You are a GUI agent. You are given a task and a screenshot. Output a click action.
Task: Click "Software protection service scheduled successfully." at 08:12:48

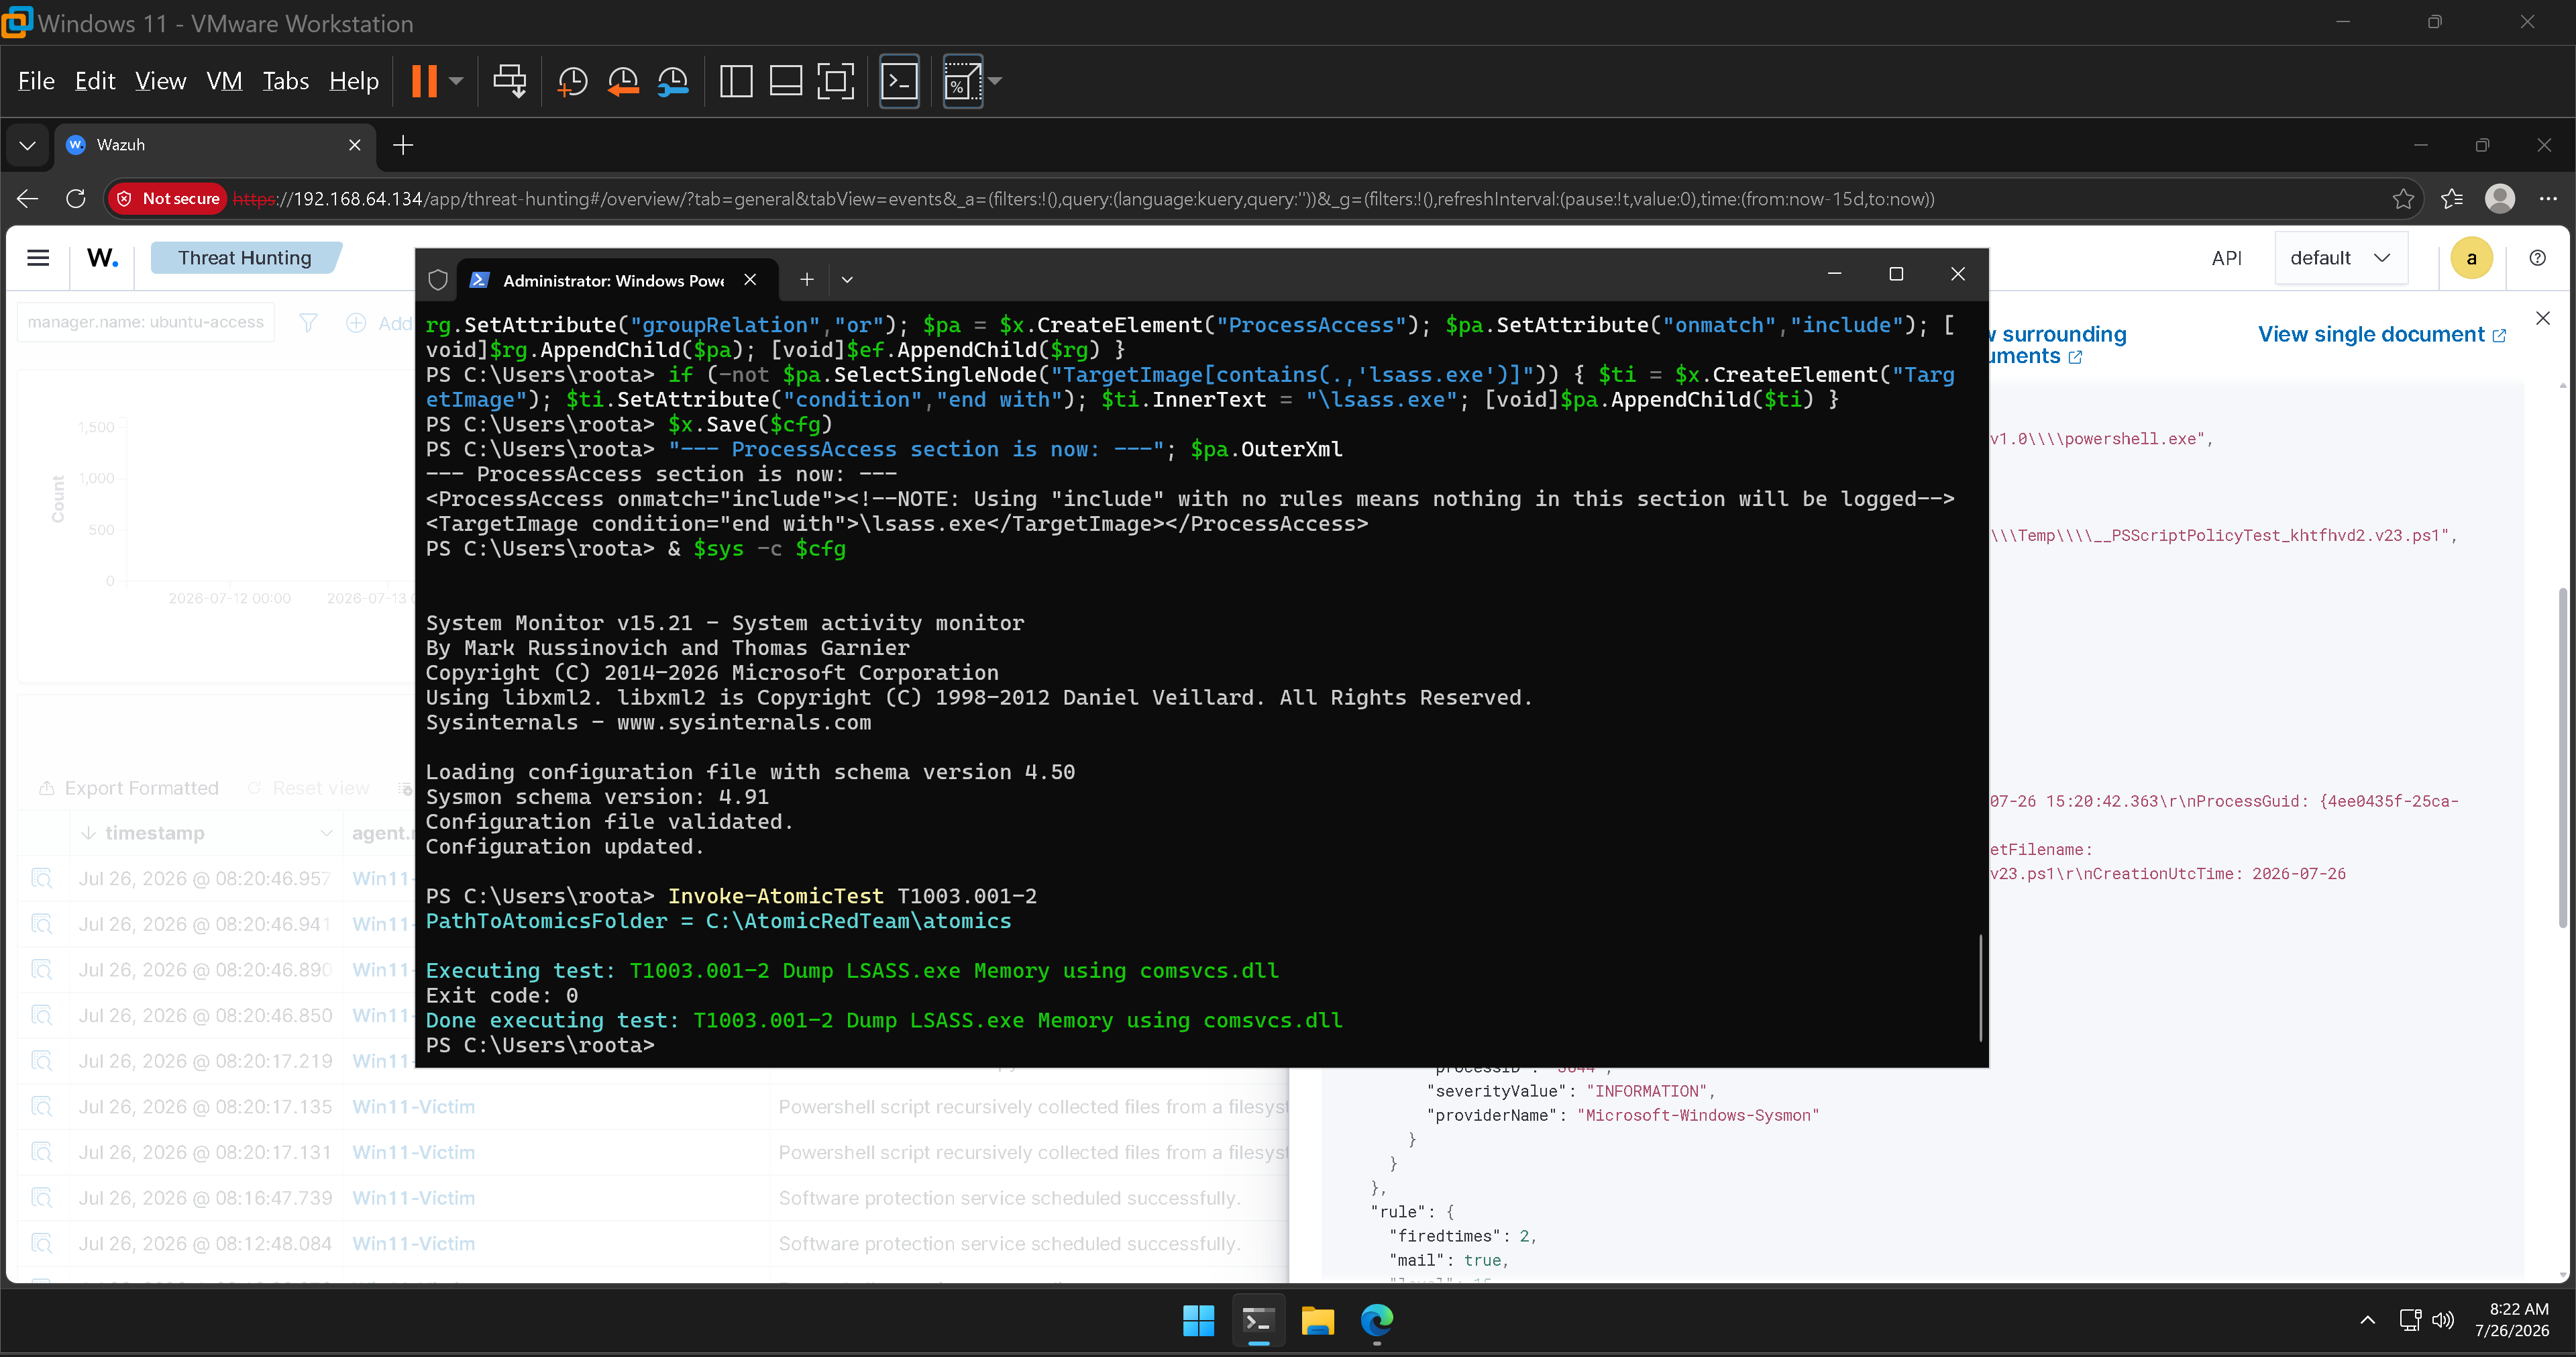1009,1244
